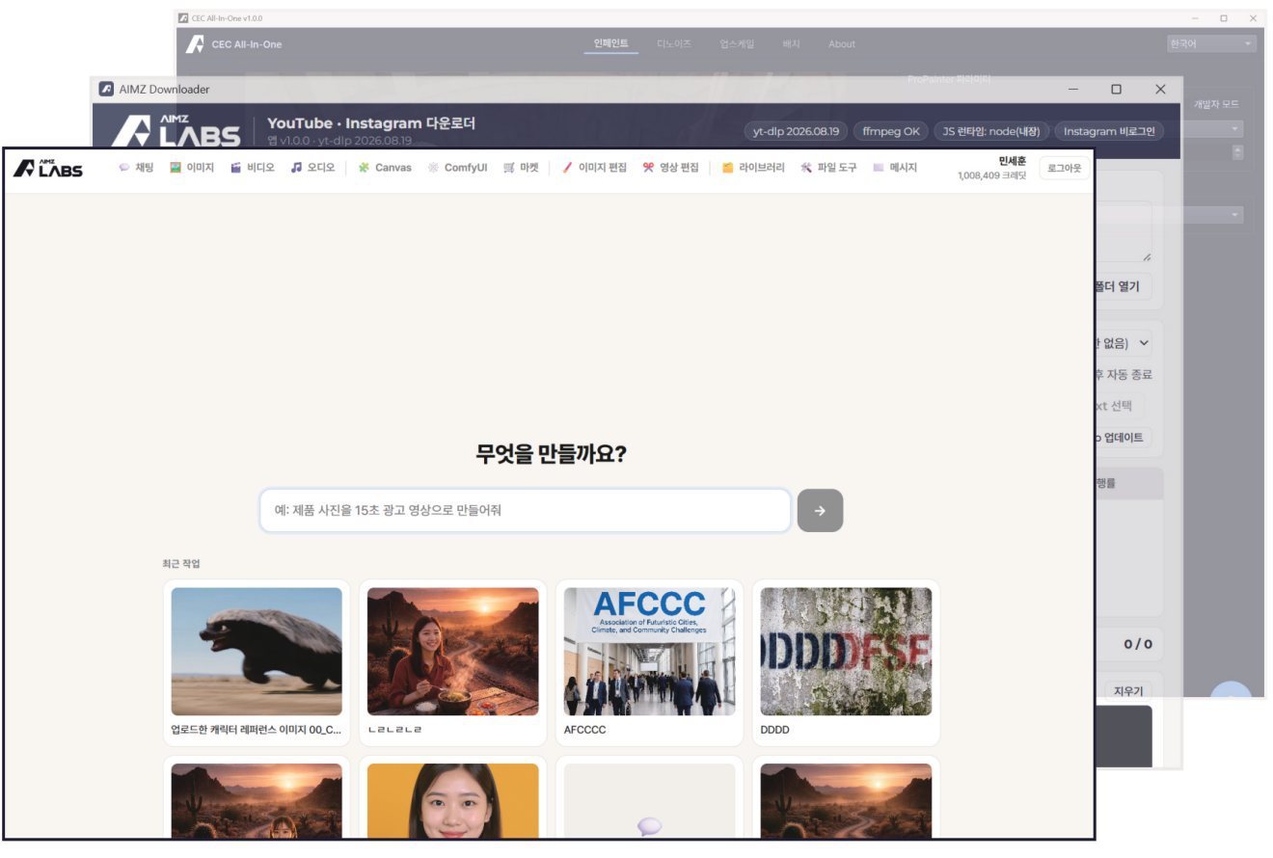Open the 파일 도구 tools section
The image size is (1273, 858).
pyautogui.click(x=828, y=168)
